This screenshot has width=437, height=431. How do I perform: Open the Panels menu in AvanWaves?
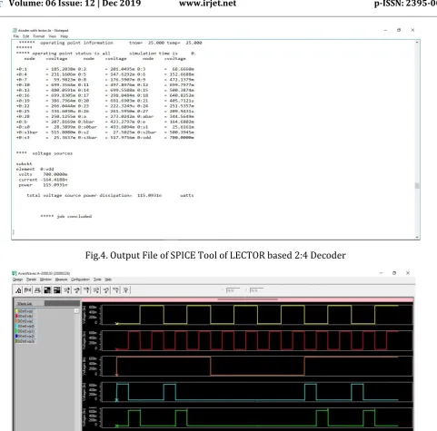pos(31,279)
